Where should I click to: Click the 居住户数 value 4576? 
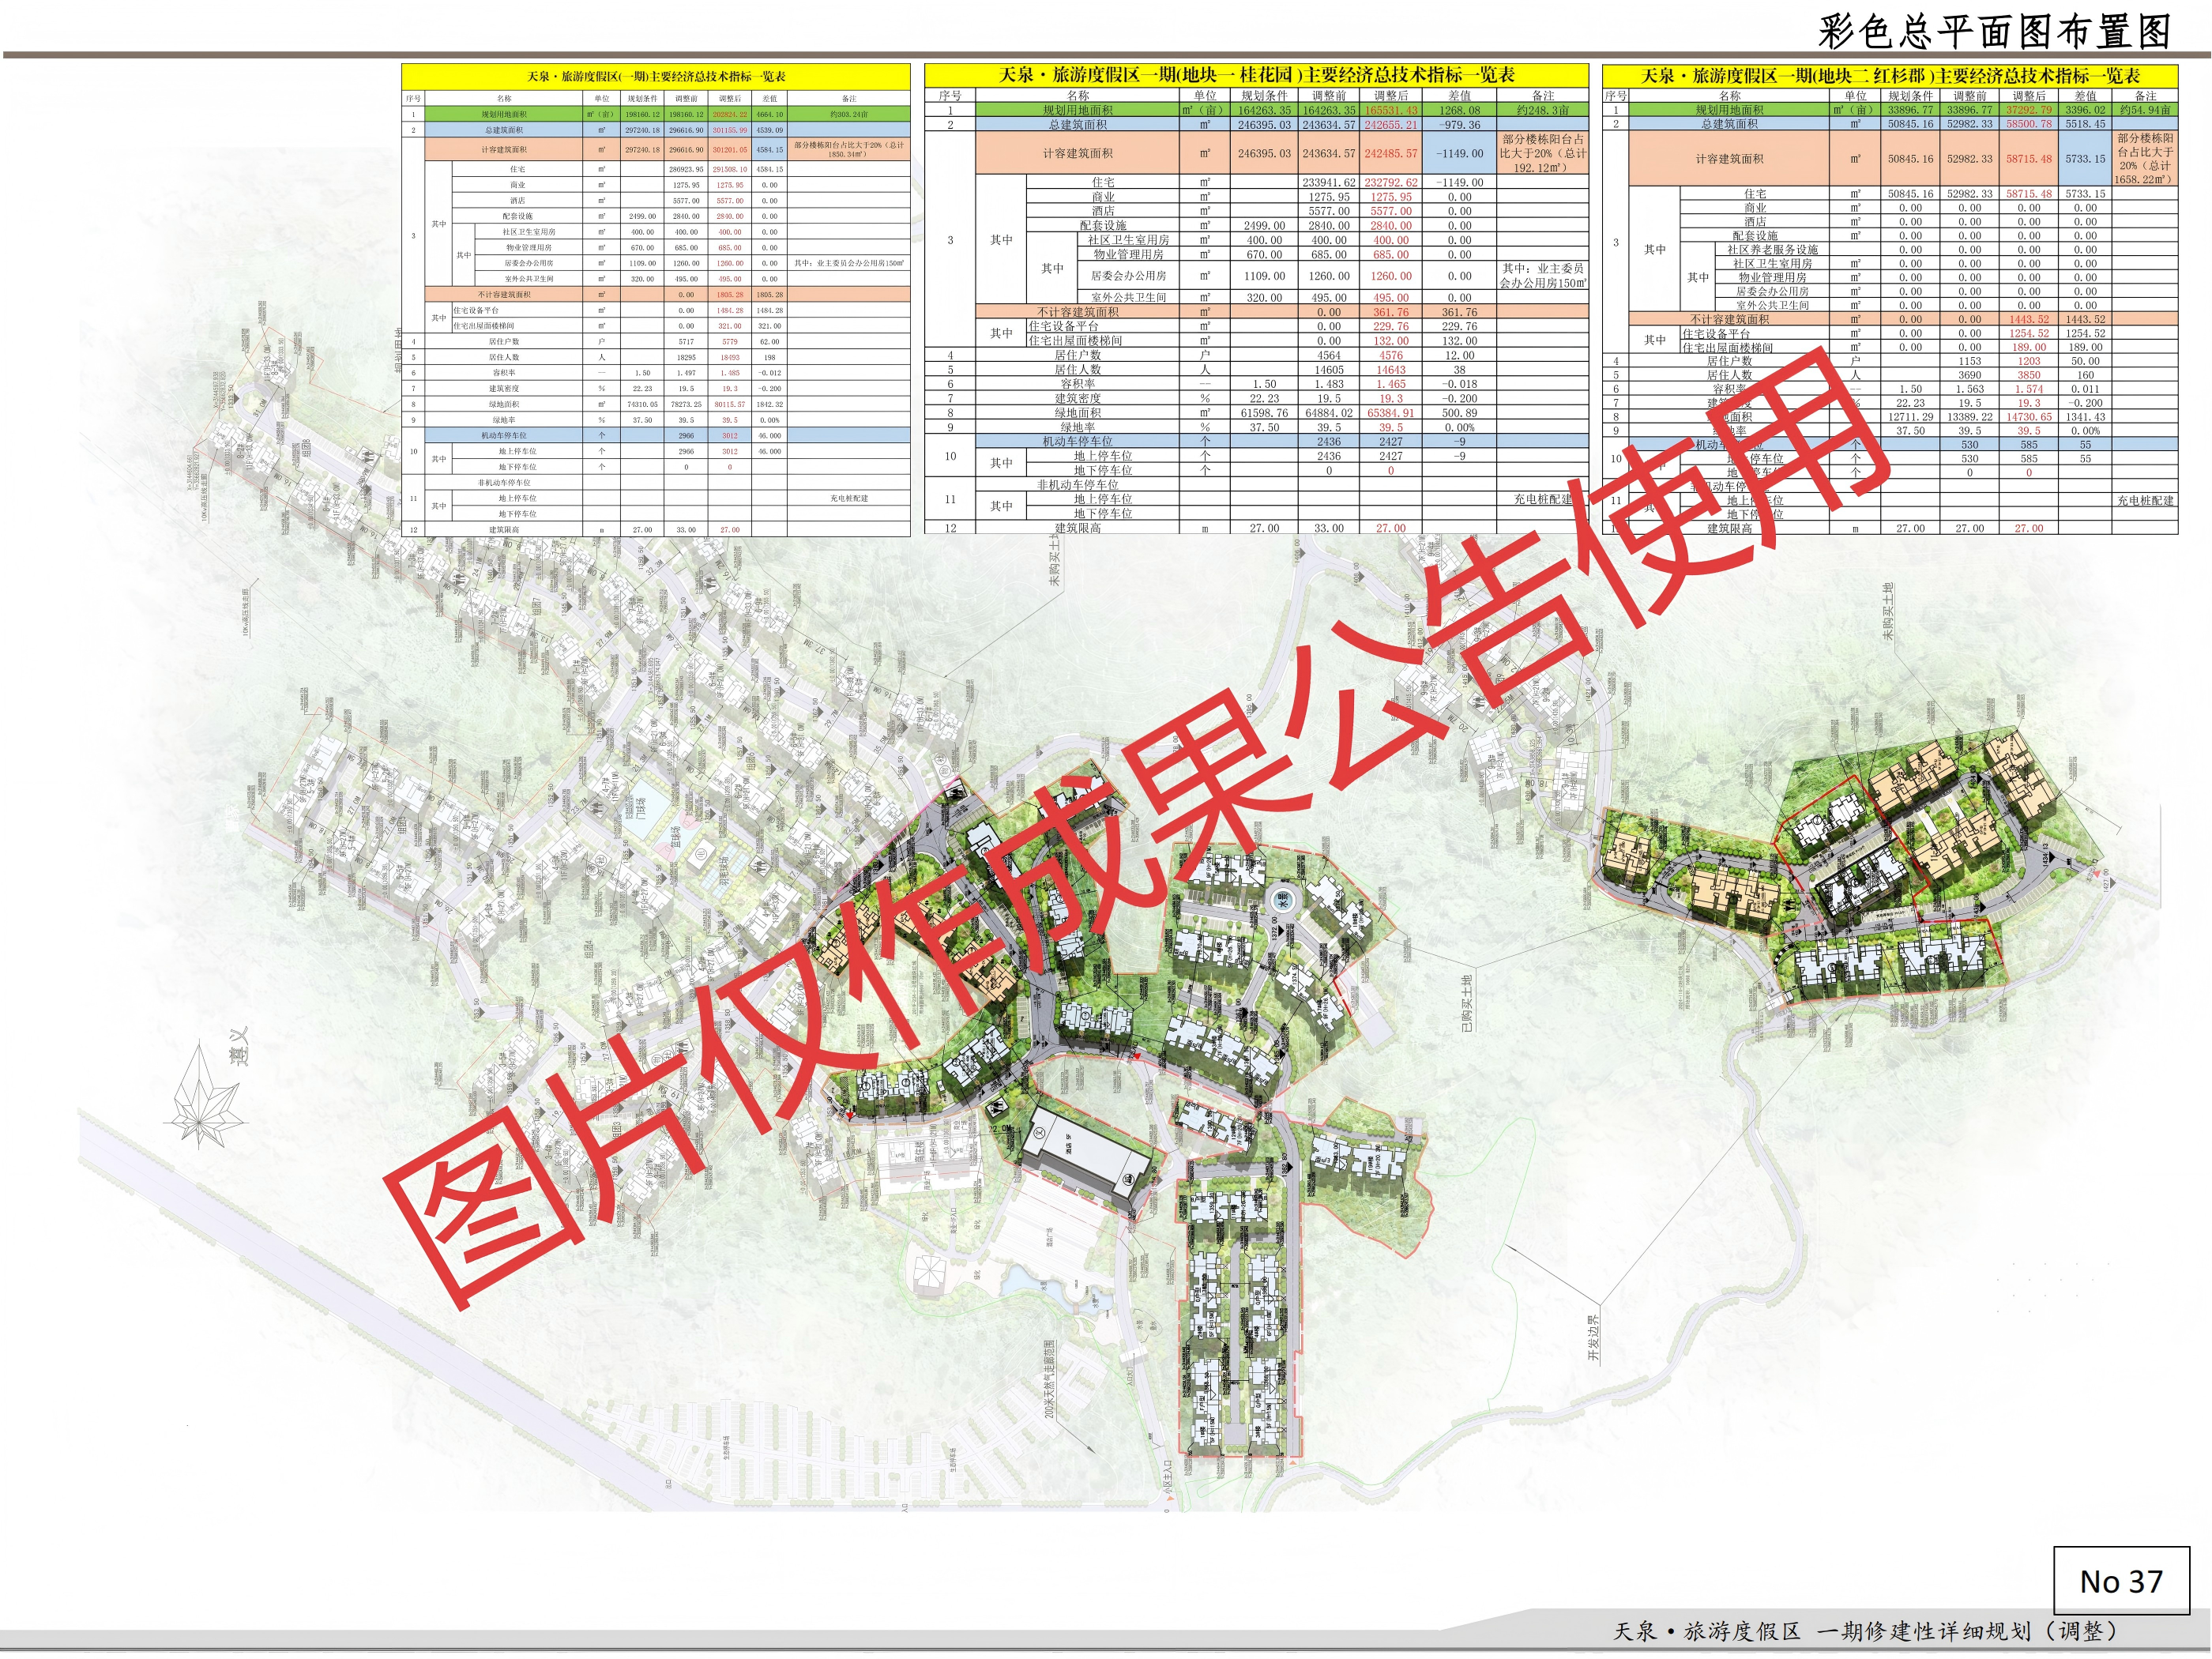(1391, 355)
